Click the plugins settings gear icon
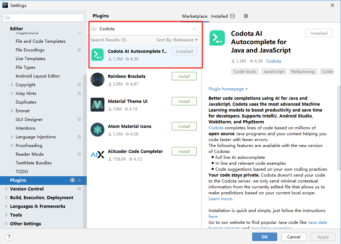 [246, 16]
